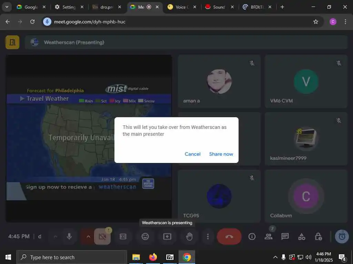Open the notification center icon
The width and height of the screenshot is (353, 264).
pyautogui.click(x=342, y=257)
